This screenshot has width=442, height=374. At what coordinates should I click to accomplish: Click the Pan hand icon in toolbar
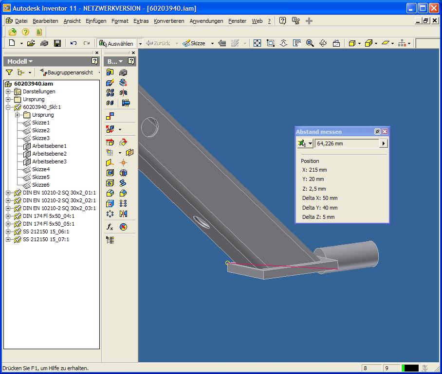[296, 43]
